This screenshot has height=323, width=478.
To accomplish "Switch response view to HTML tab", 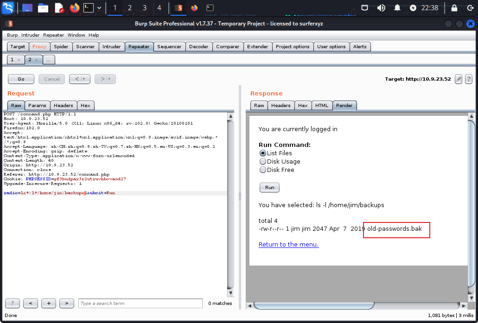I will click(x=322, y=106).
